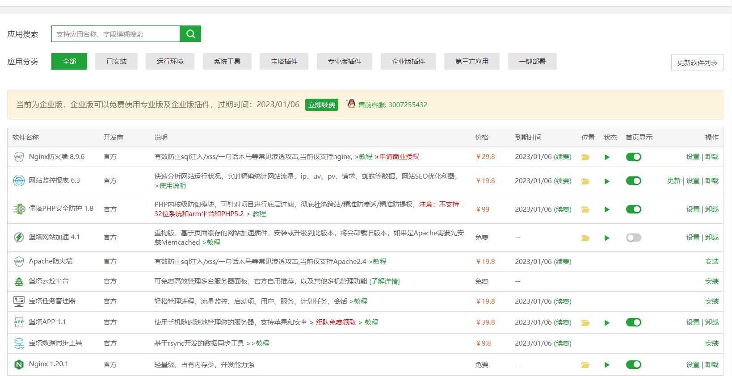Click the green search magnifier button
Screen dimensions: 732x376
tap(190, 33)
